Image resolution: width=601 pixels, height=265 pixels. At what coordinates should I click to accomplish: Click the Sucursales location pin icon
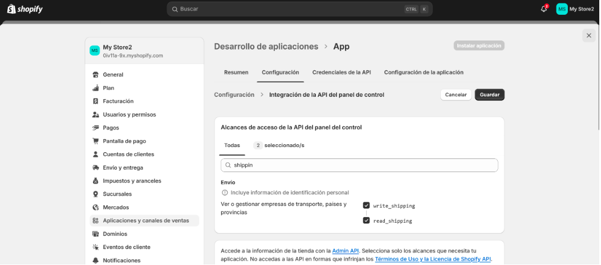[96, 194]
